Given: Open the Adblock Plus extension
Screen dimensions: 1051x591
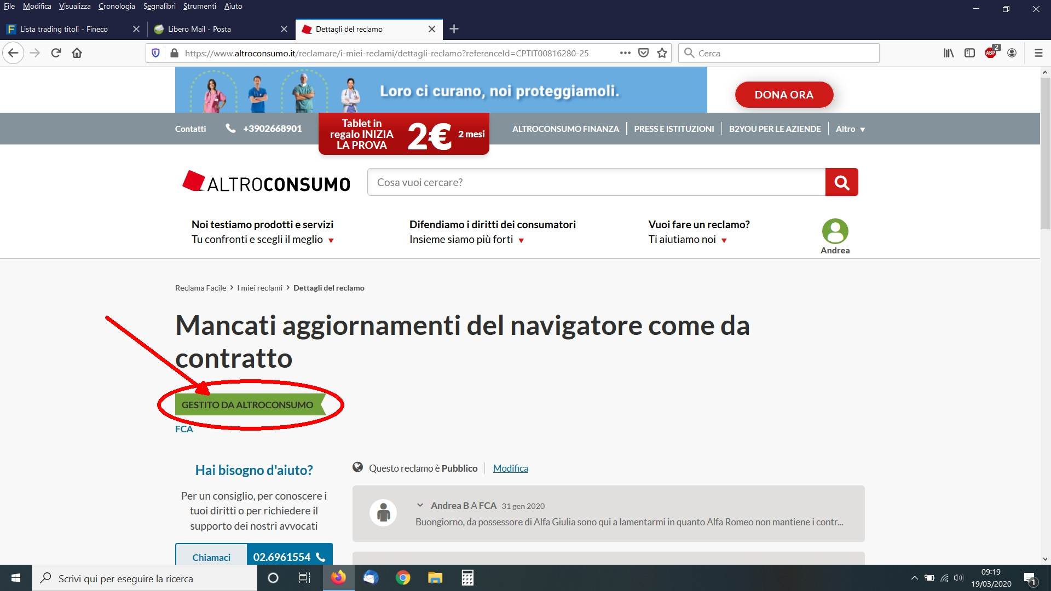Looking at the screenshot, I should point(991,53).
